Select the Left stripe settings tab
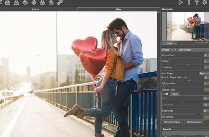Screen dimensions: 209x137 point(166,94)
